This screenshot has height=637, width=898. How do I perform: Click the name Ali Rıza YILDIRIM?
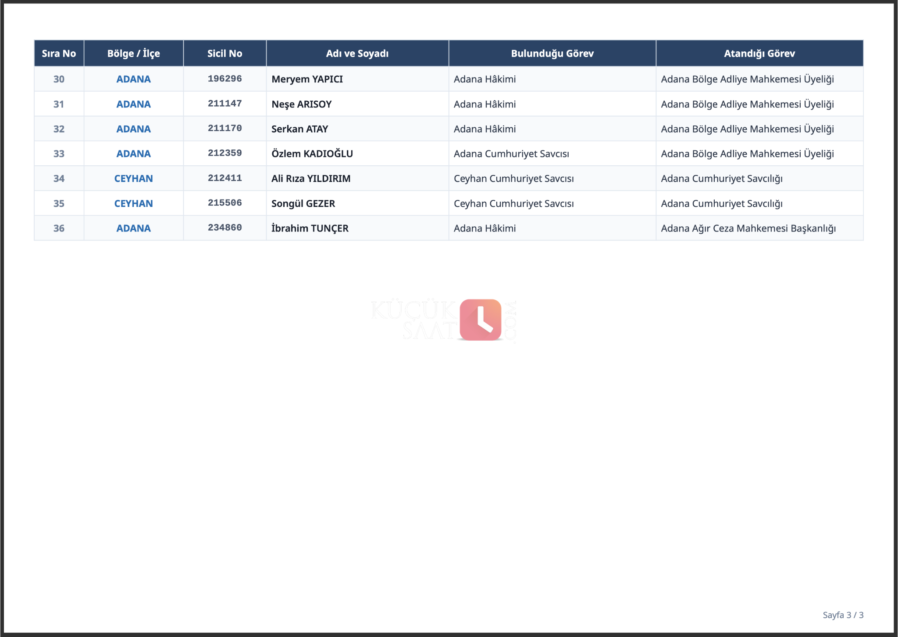[311, 178]
